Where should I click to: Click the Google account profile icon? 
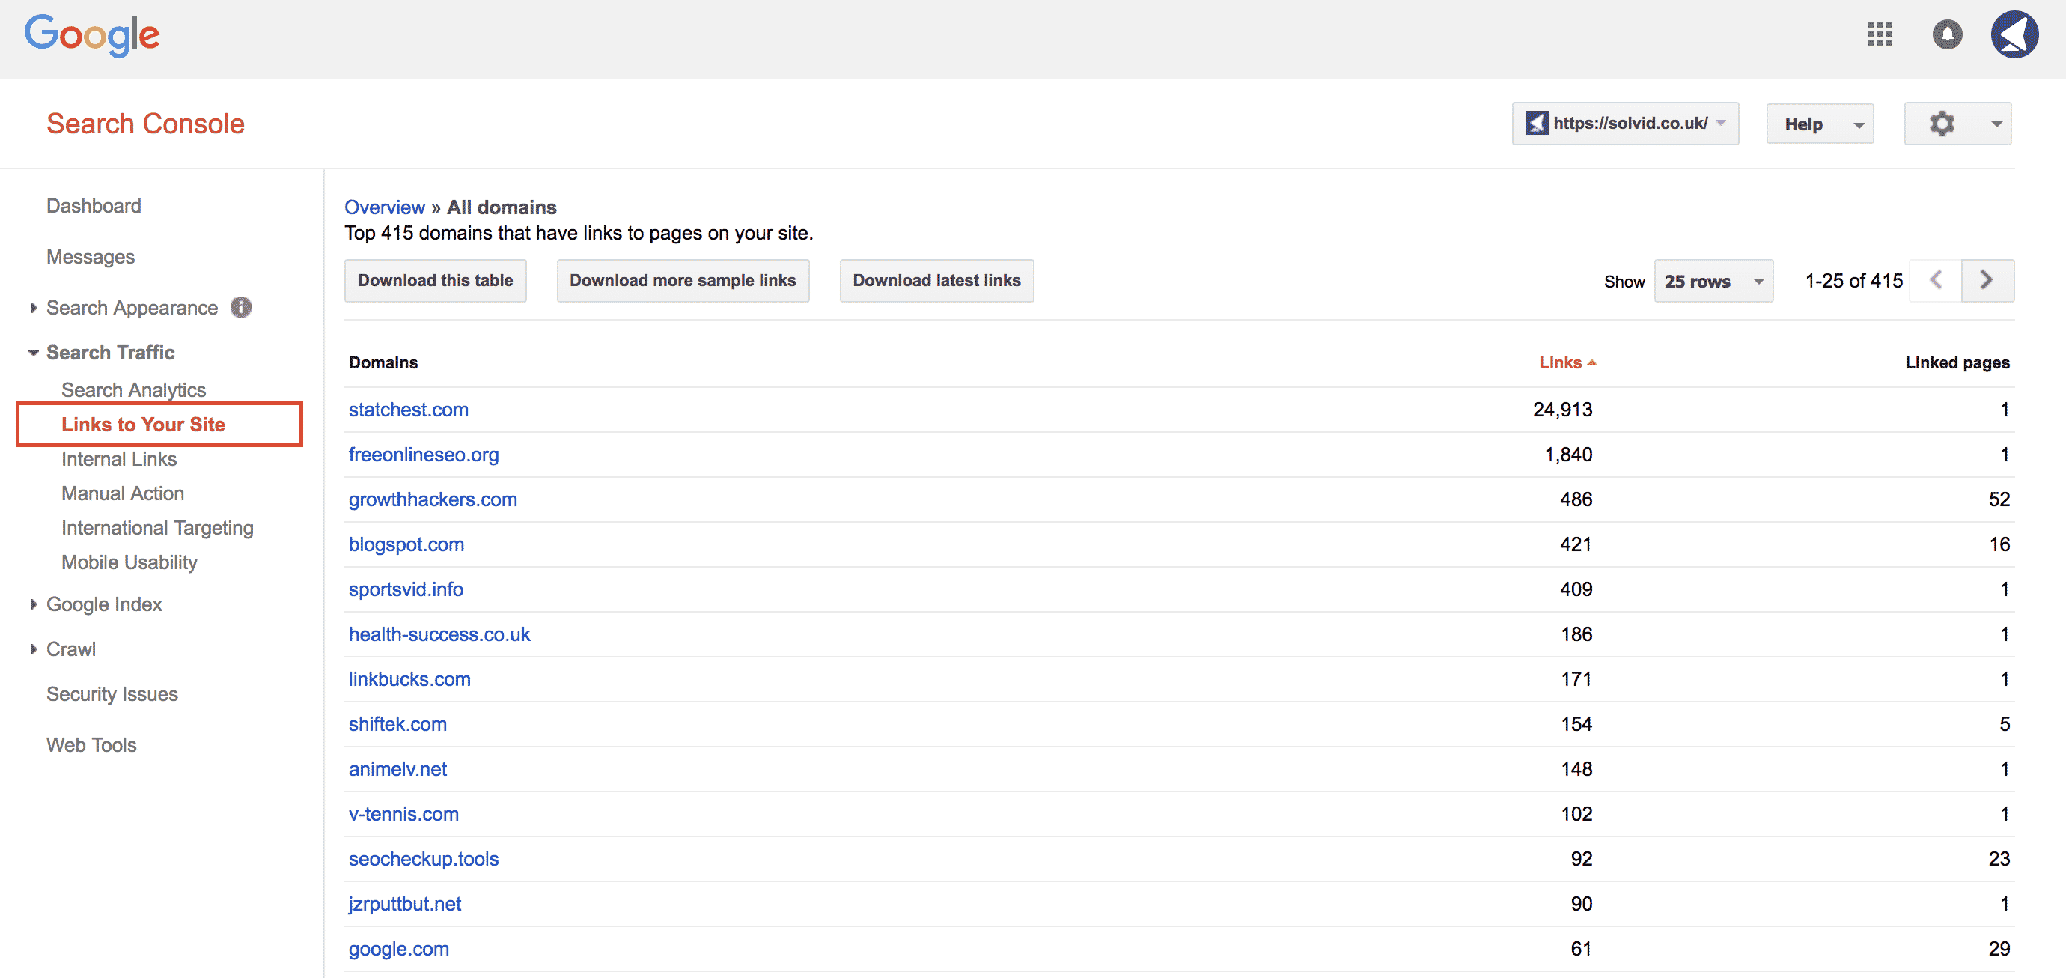click(2019, 36)
